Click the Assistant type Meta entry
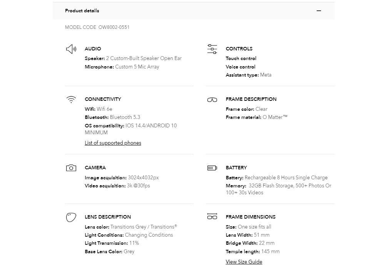The image size is (384, 269). point(248,75)
